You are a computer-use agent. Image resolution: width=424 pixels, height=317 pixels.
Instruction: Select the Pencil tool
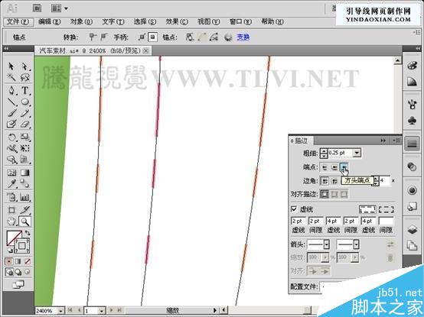(x=25, y=113)
